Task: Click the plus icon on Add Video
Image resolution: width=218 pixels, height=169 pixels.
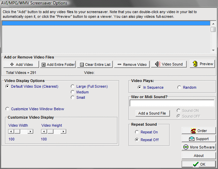Action: (12, 64)
